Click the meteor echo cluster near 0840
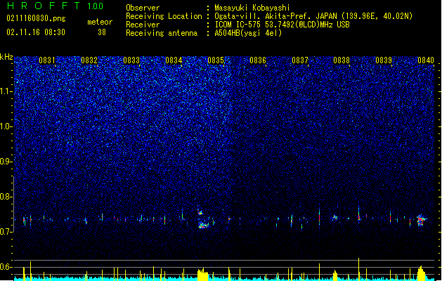 [421, 220]
